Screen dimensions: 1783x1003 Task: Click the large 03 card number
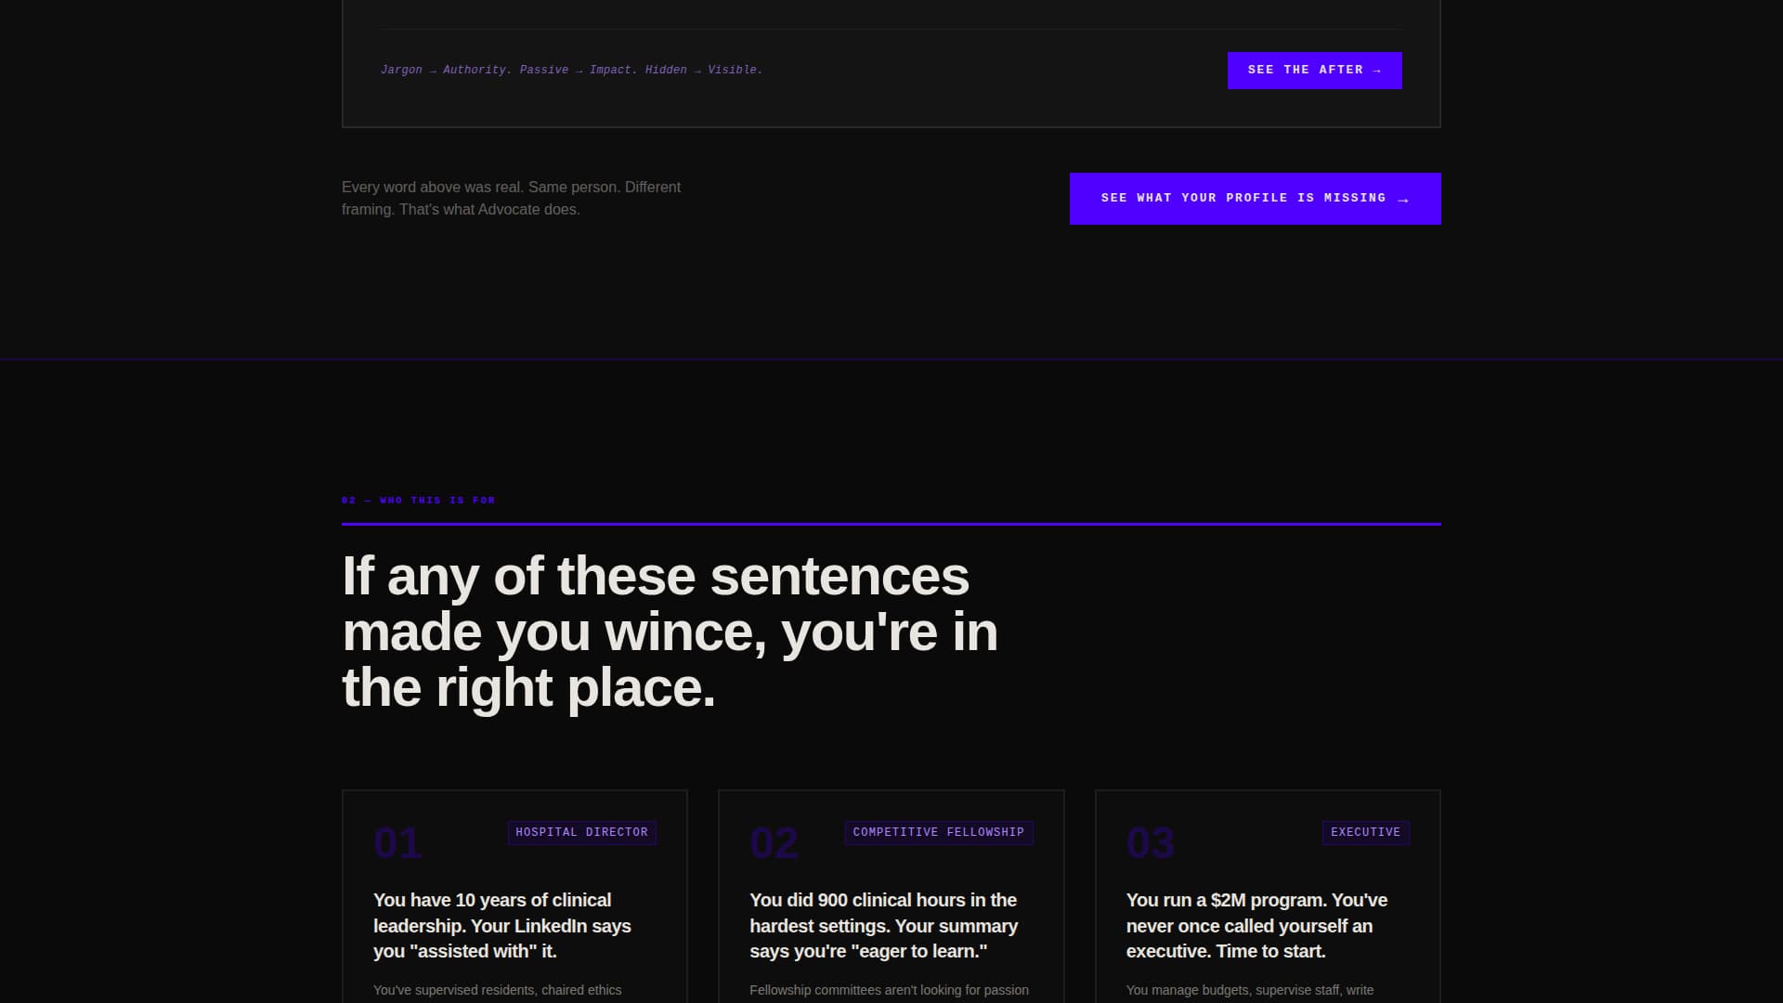click(1151, 843)
